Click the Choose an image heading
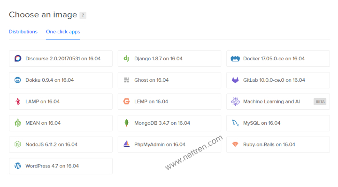Image resolution: width=338 pixels, height=187 pixels. (43, 15)
